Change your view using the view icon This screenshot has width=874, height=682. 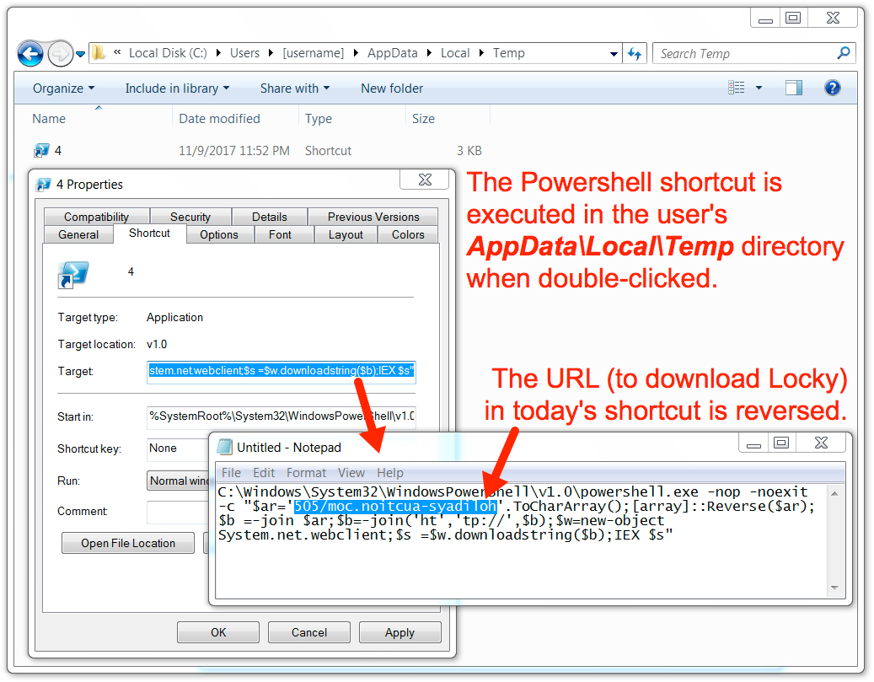click(737, 88)
